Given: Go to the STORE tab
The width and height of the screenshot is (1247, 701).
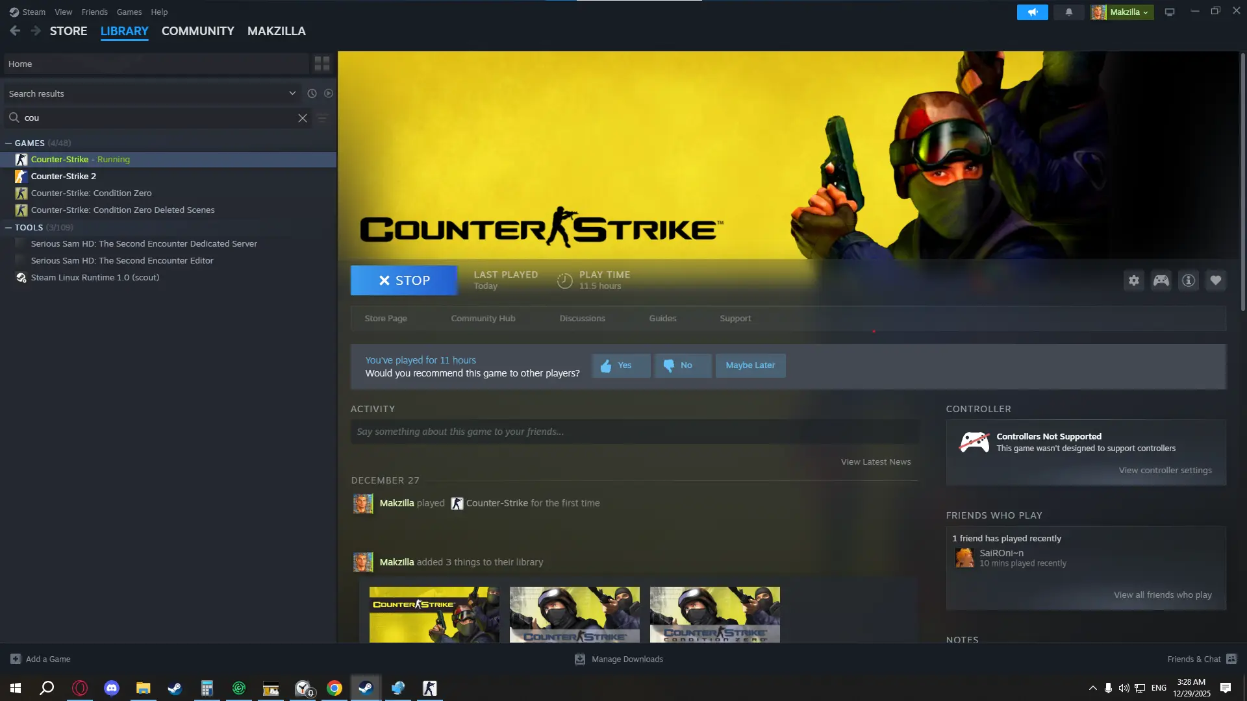Looking at the screenshot, I should (68, 31).
